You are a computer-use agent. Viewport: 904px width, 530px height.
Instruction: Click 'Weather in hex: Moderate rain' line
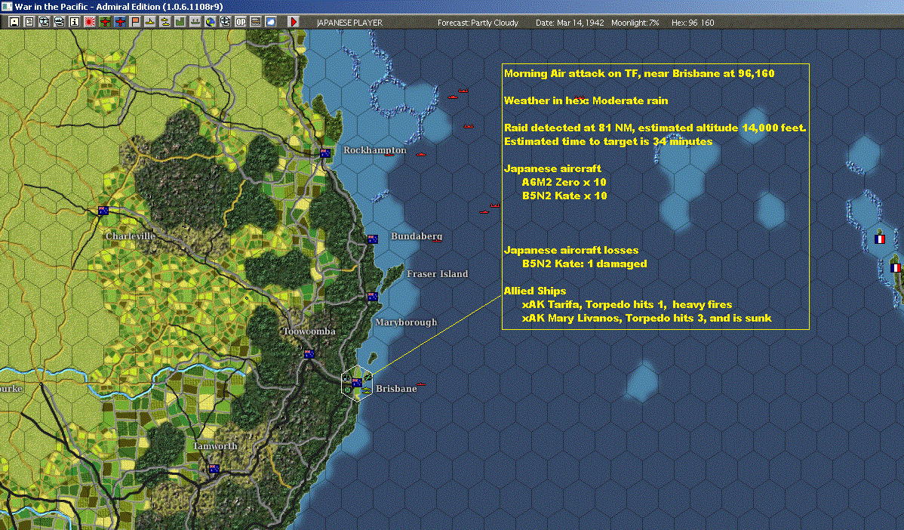pyautogui.click(x=586, y=100)
